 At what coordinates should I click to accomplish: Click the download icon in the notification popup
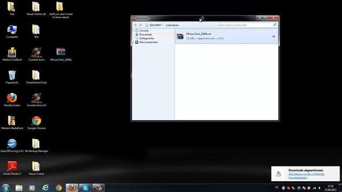(278, 173)
